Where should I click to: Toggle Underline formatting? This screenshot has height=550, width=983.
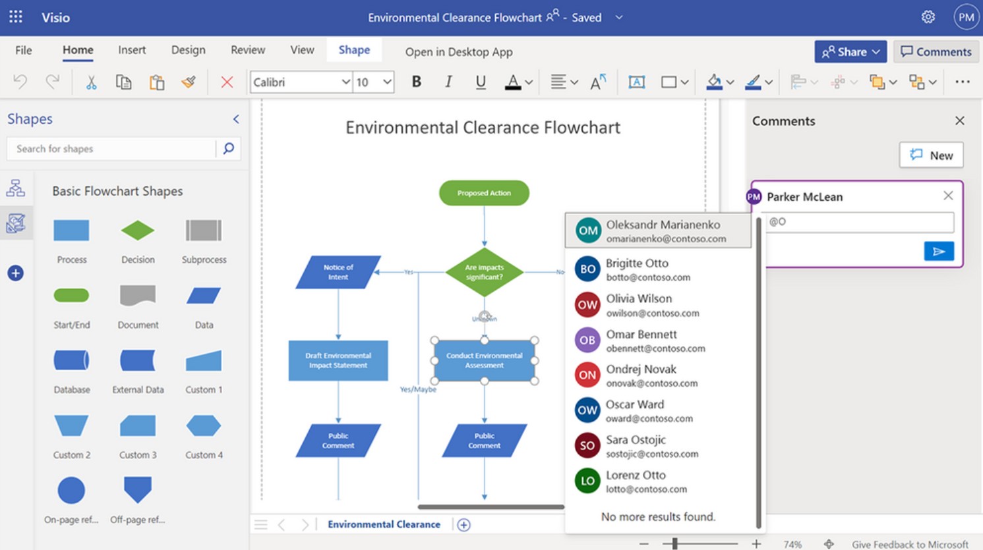(x=481, y=82)
